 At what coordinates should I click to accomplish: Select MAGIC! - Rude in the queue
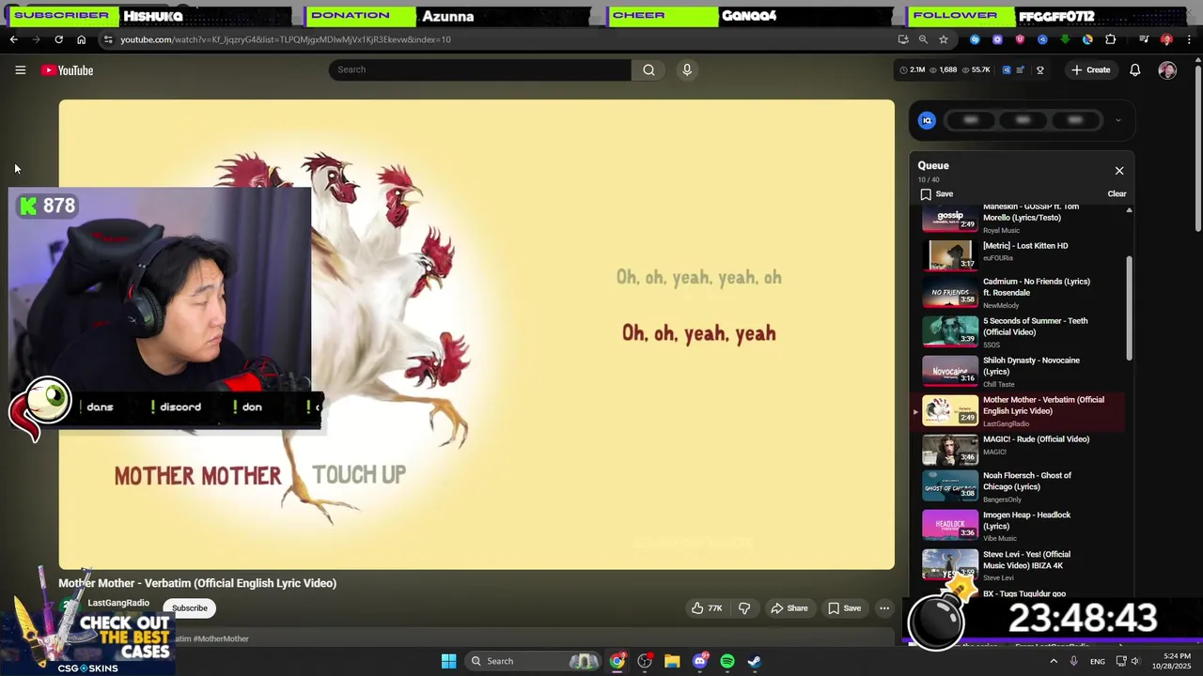(1023, 450)
